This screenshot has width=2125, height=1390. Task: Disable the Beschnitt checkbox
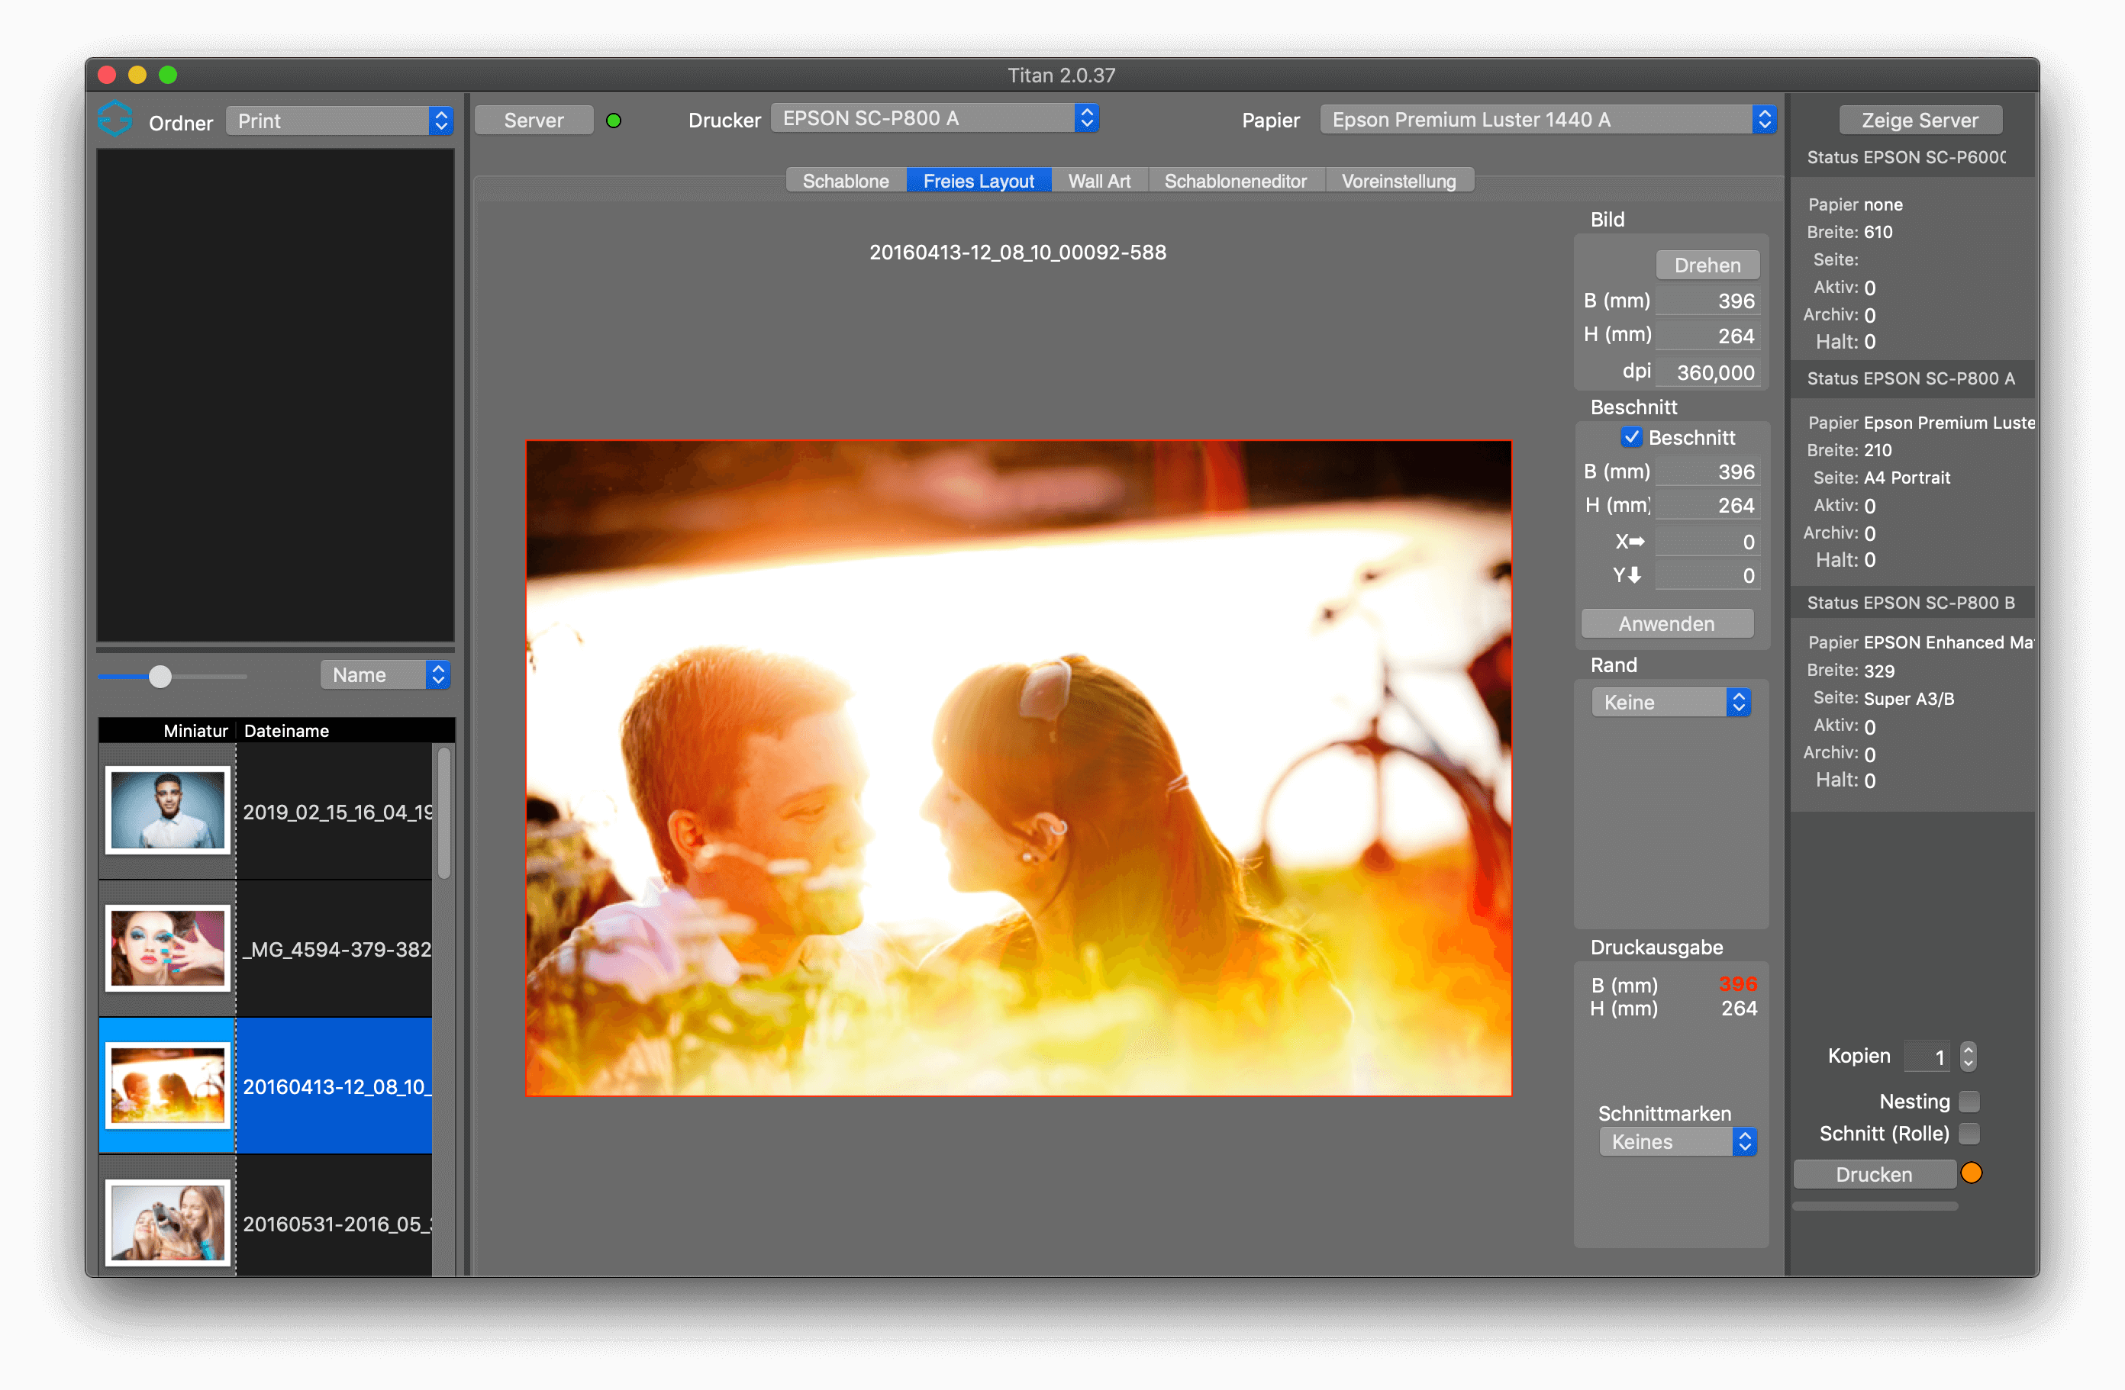1630,437
